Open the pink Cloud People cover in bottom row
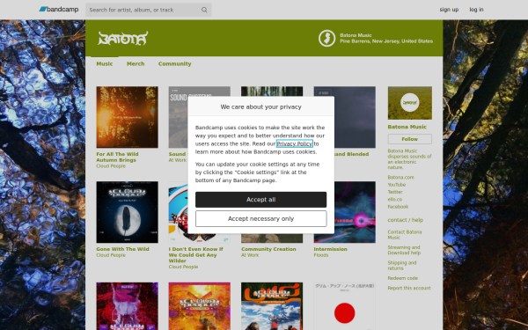 pos(127,306)
